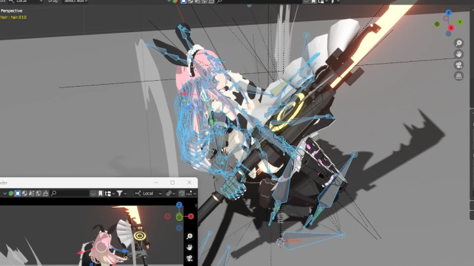Click the chevron button left of bookmark icon
474x266 pixels.
click(x=93, y=193)
